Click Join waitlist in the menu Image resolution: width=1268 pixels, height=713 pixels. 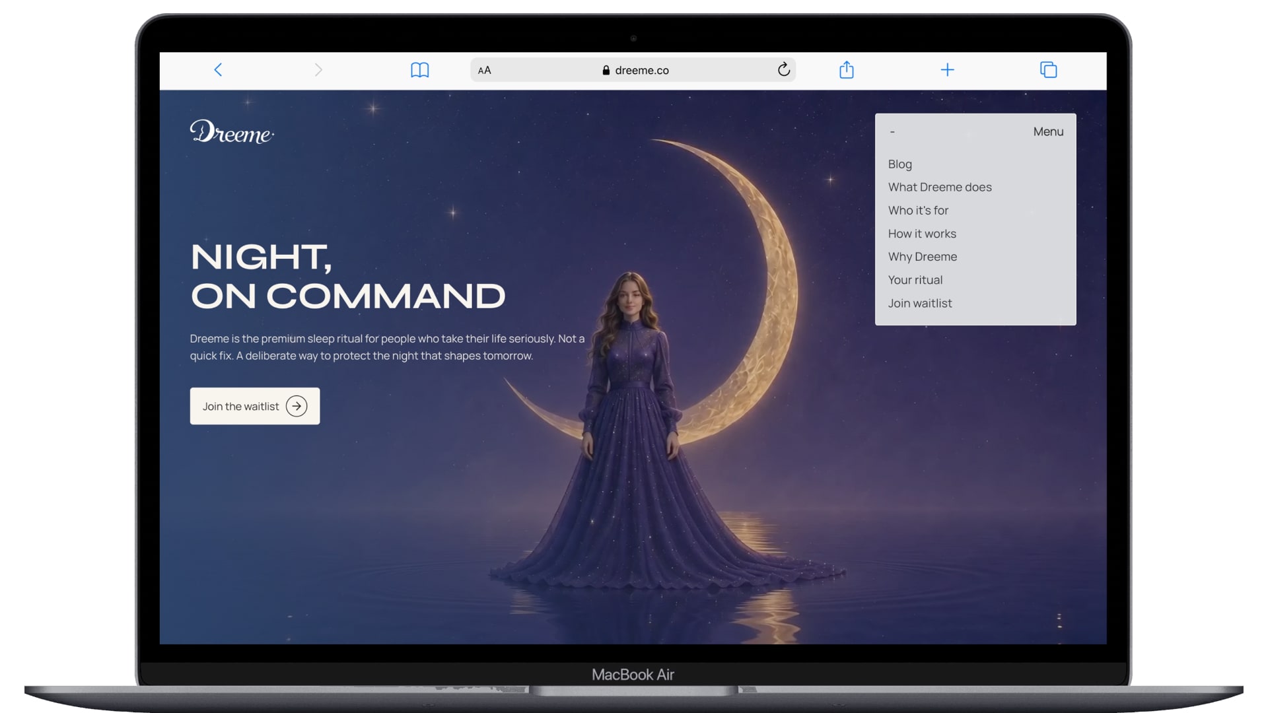pyautogui.click(x=920, y=304)
